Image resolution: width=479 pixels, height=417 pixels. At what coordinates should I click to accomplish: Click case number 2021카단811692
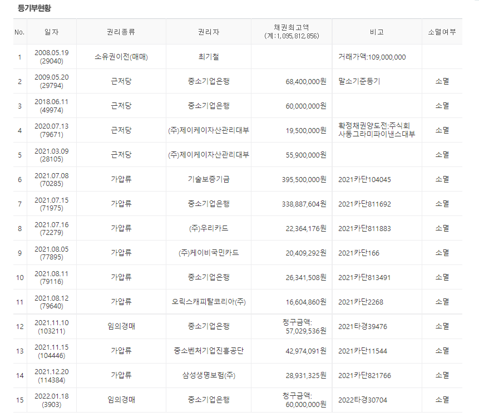[x=364, y=204]
